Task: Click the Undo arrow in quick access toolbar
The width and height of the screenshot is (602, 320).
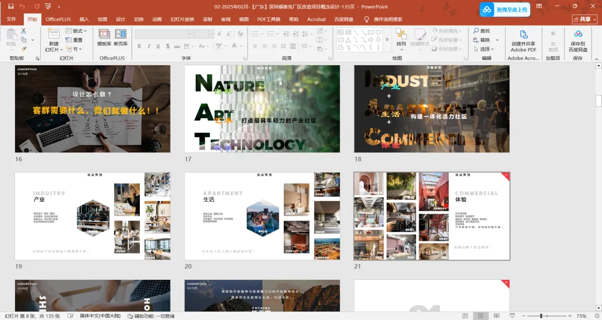Action: (x=22, y=7)
